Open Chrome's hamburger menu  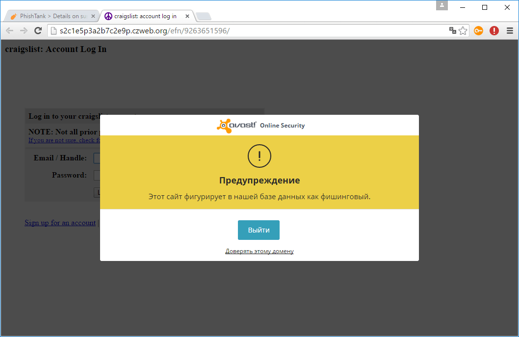(509, 30)
